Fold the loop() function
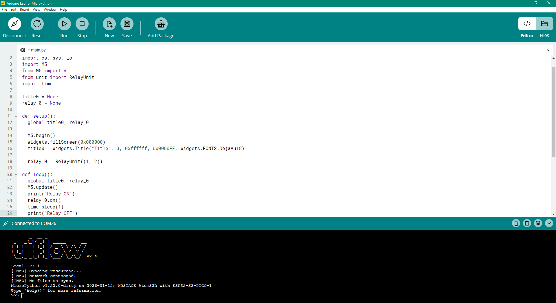 16,175
